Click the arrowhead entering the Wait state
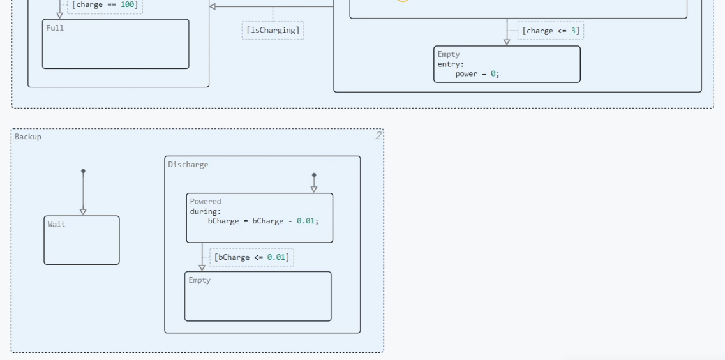This screenshot has width=725, height=360. click(x=83, y=212)
